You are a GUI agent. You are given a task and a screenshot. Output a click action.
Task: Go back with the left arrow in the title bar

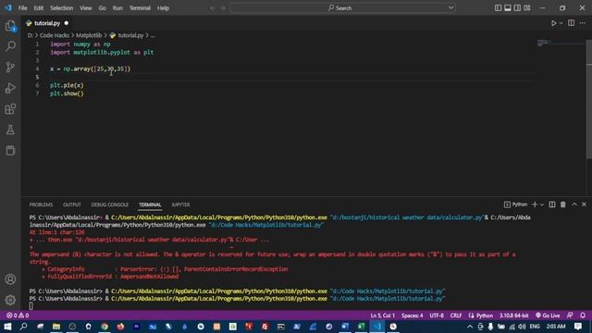(213, 8)
